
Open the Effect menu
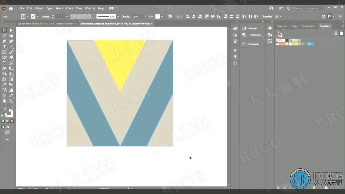pos(70,8)
